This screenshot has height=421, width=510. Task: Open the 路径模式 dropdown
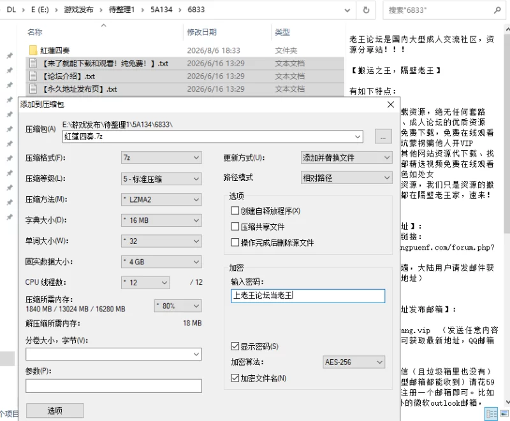346,178
